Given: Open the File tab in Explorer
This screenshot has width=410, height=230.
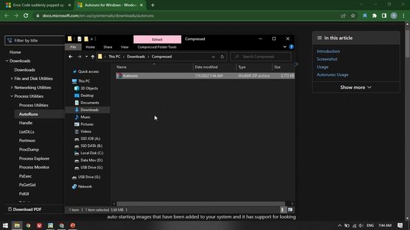Looking at the screenshot, I should pyautogui.click(x=73, y=47).
